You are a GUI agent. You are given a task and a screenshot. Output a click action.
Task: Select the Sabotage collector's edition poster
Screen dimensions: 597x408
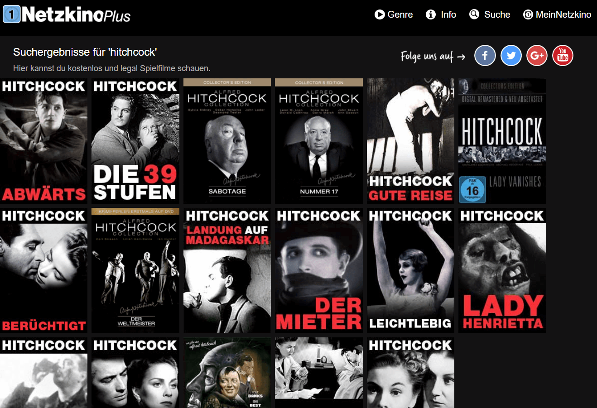[x=227, y=141]
